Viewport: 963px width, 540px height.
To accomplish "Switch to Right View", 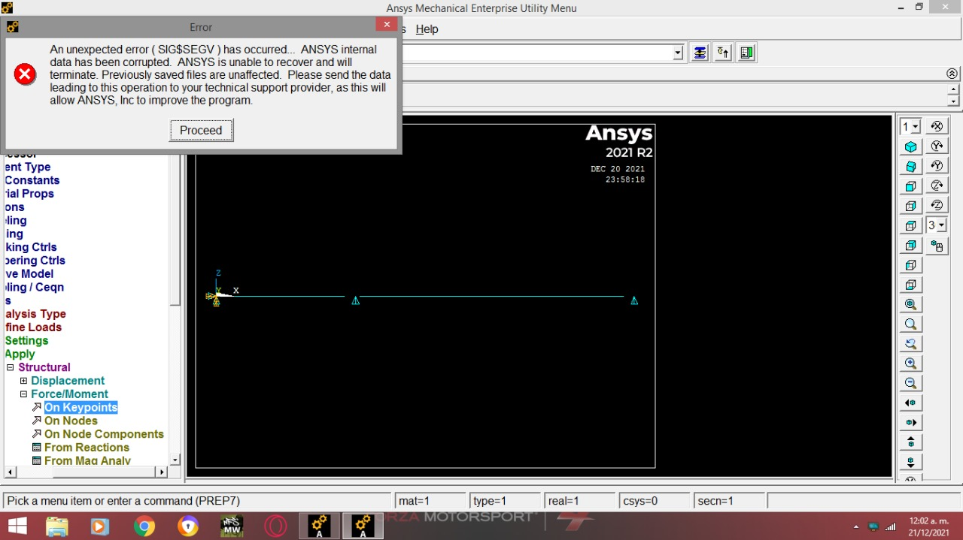I will pos(910,206).
